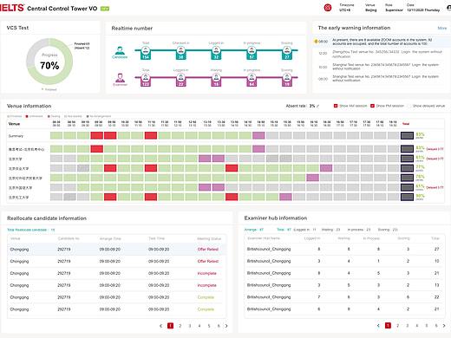Click the Arrange count in Examiner hub
This screenshot has width=451, height=338.
click(254, 230)
